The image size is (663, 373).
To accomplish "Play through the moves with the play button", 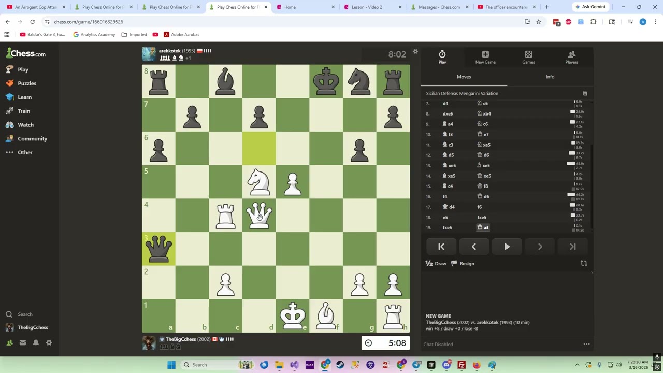I will (x=507, y=247).
